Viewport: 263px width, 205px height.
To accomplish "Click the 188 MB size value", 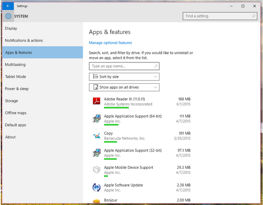I will point(184,99).
